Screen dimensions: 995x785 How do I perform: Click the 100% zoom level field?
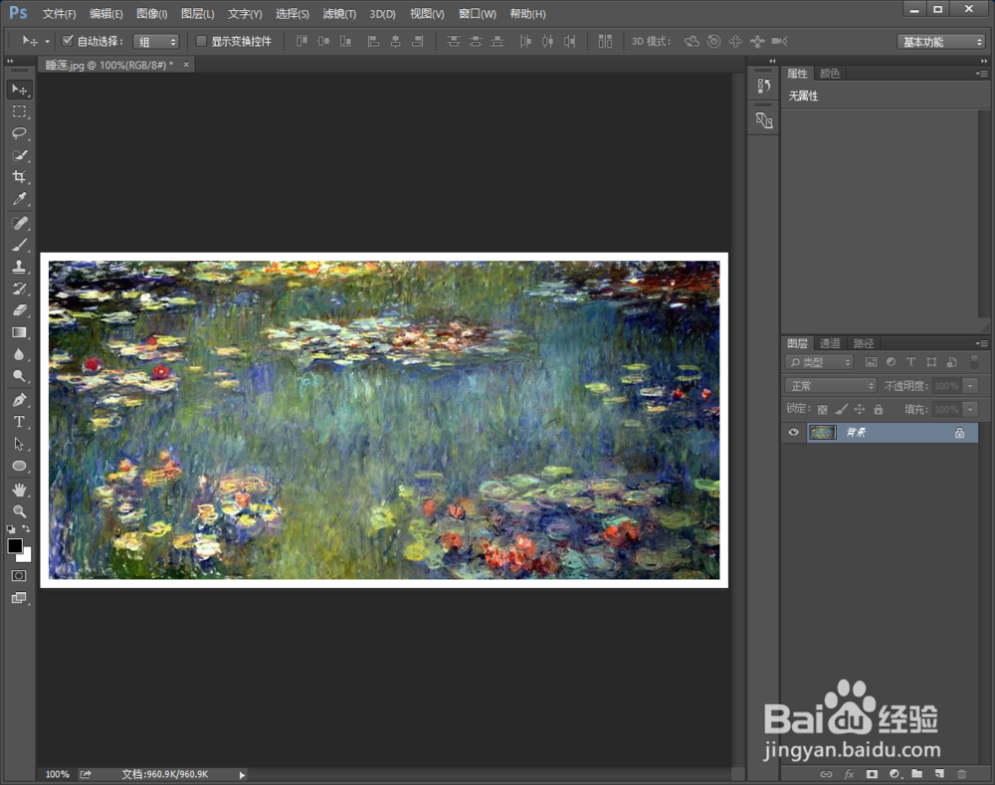(x=57, y=774)
